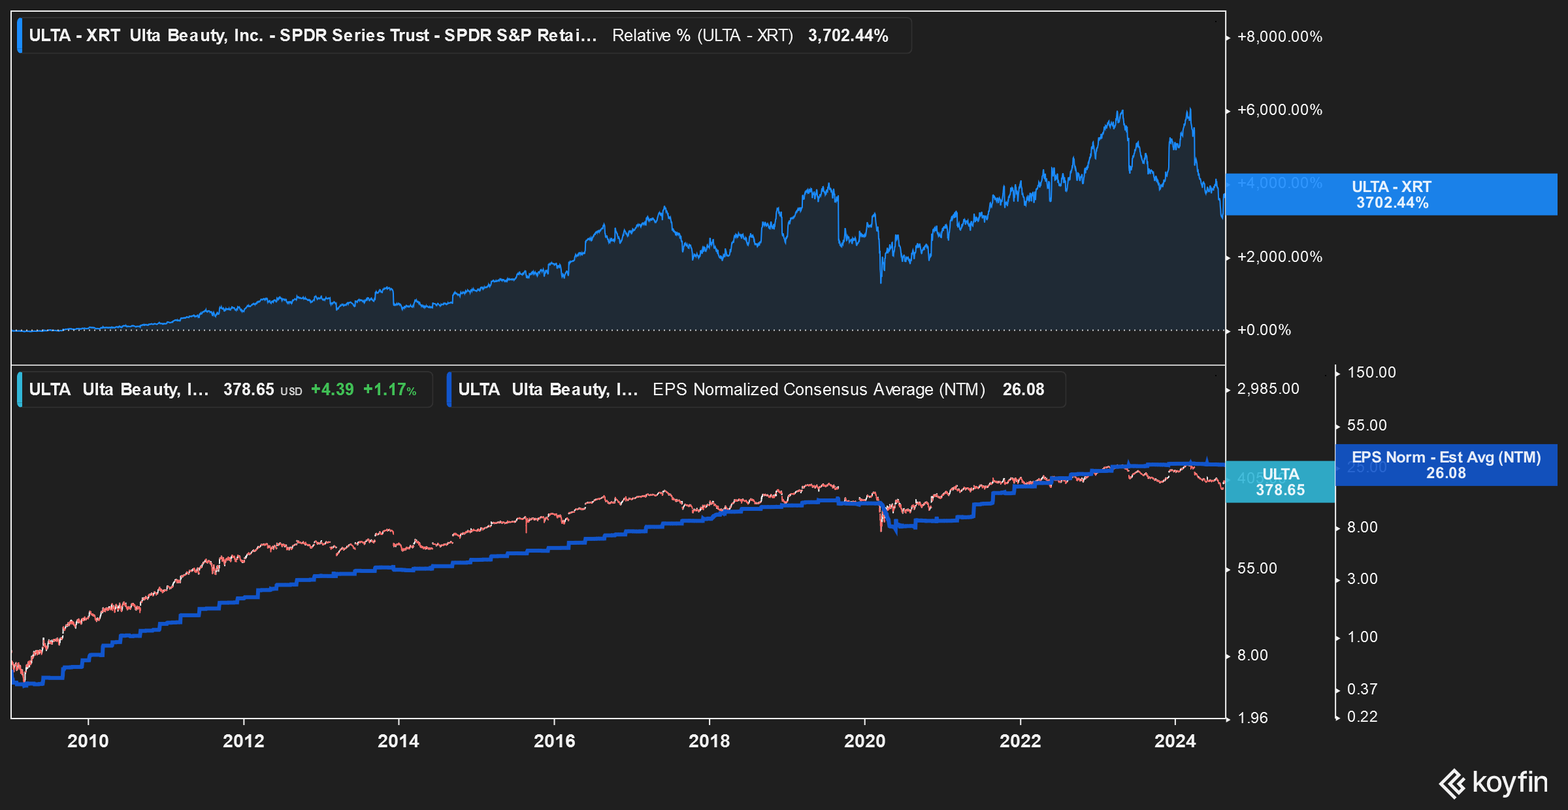Select the ULTA 378.65 price flag on right axis
This screenshot has width=1568, height=810.
coord(1279,482)
